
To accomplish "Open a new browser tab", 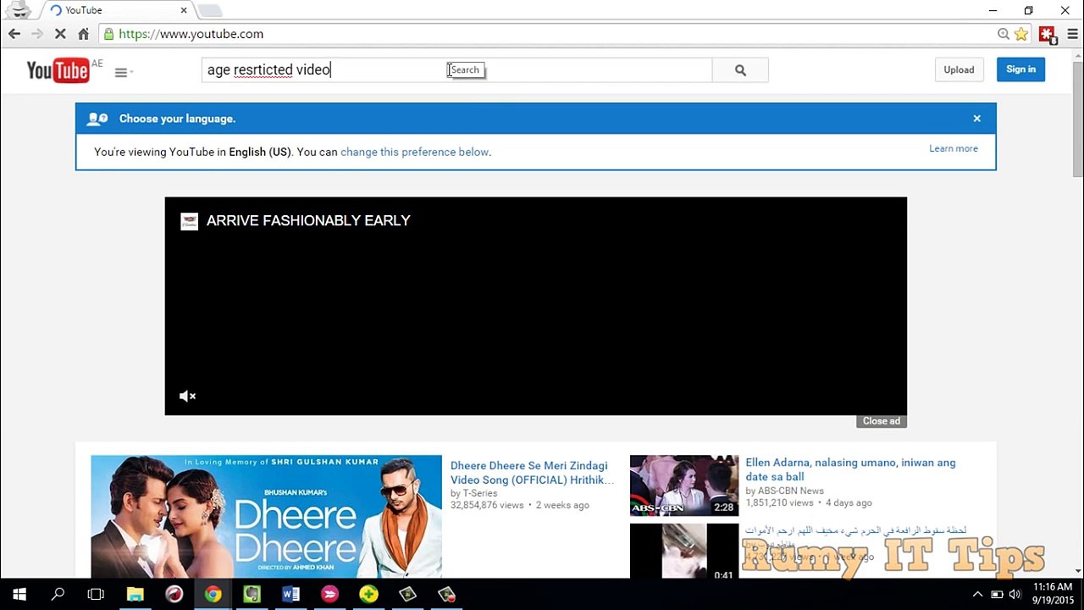I will (x=210, y=10).
